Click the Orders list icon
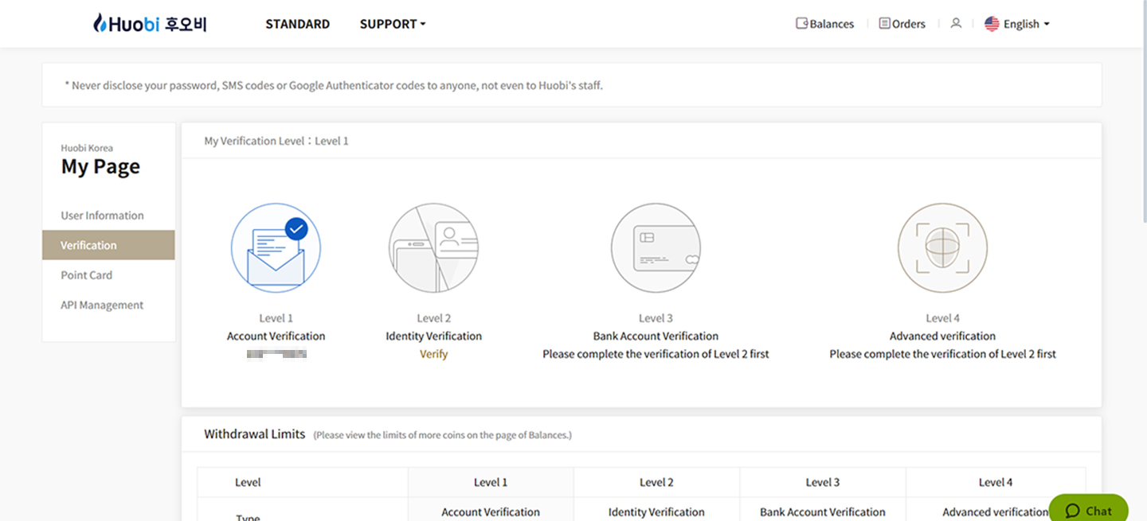Screen dimensions: 1147x521 click(884, 24)
